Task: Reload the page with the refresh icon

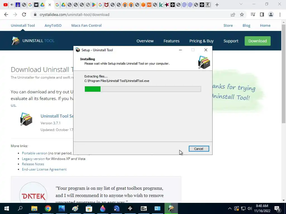Action: click(x=24, y=14)
